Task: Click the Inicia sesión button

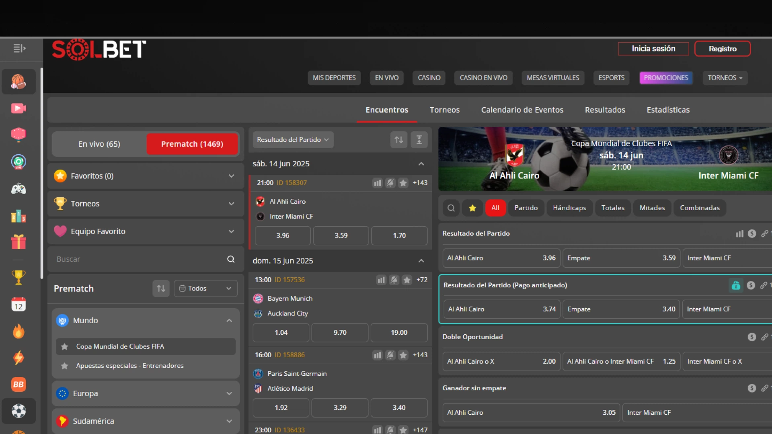Action: point(653,49)
